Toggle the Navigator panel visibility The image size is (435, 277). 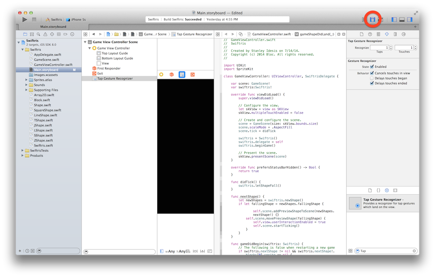click(394, 20)
